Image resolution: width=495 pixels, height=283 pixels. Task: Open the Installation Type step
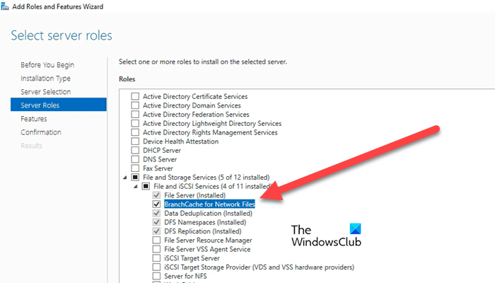point(45,79)
